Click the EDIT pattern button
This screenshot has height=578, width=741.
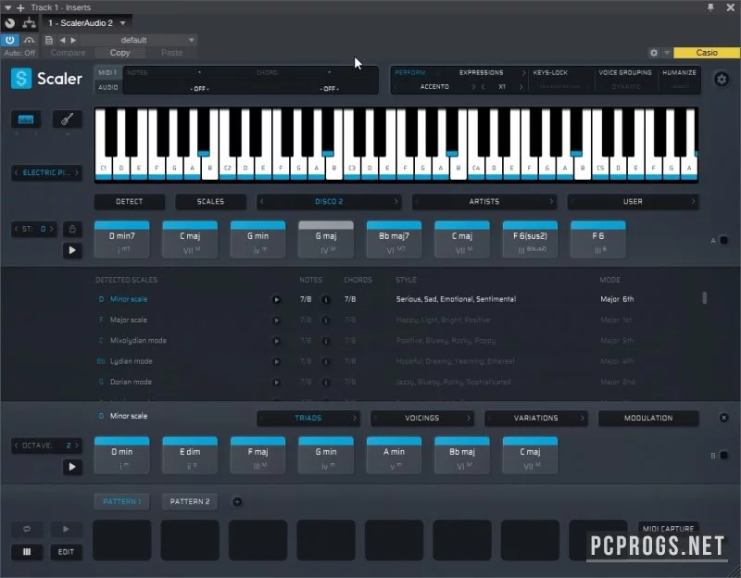coord(66,552)
